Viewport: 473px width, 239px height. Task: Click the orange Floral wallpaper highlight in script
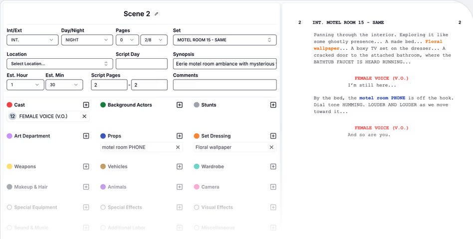point(378,45)
